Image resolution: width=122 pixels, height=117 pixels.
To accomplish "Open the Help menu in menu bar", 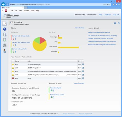I will coord(38,11).
